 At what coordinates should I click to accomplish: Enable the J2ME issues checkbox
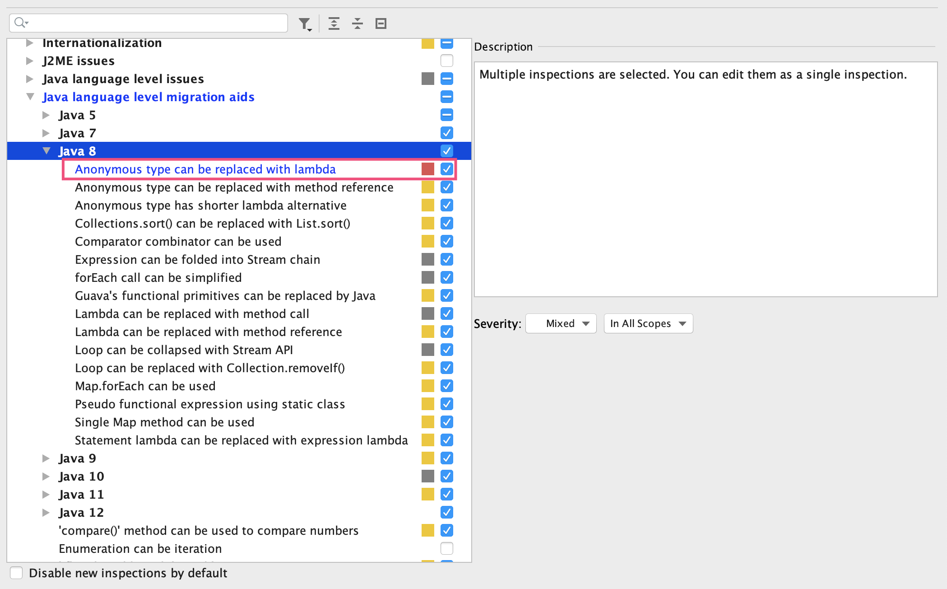[x=446, y=61]
